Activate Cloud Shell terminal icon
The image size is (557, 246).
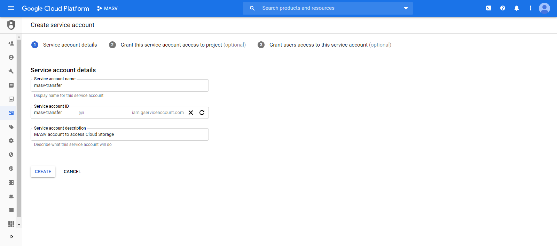click(x=489, y=8)
